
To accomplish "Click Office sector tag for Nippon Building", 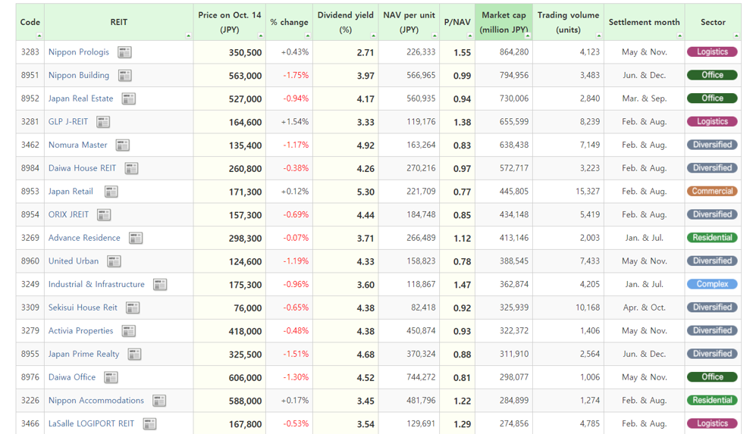I will pos(712,75).
